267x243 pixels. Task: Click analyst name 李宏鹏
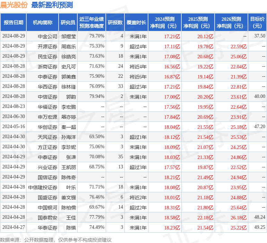pyautogui.click(x=68, y=107)
